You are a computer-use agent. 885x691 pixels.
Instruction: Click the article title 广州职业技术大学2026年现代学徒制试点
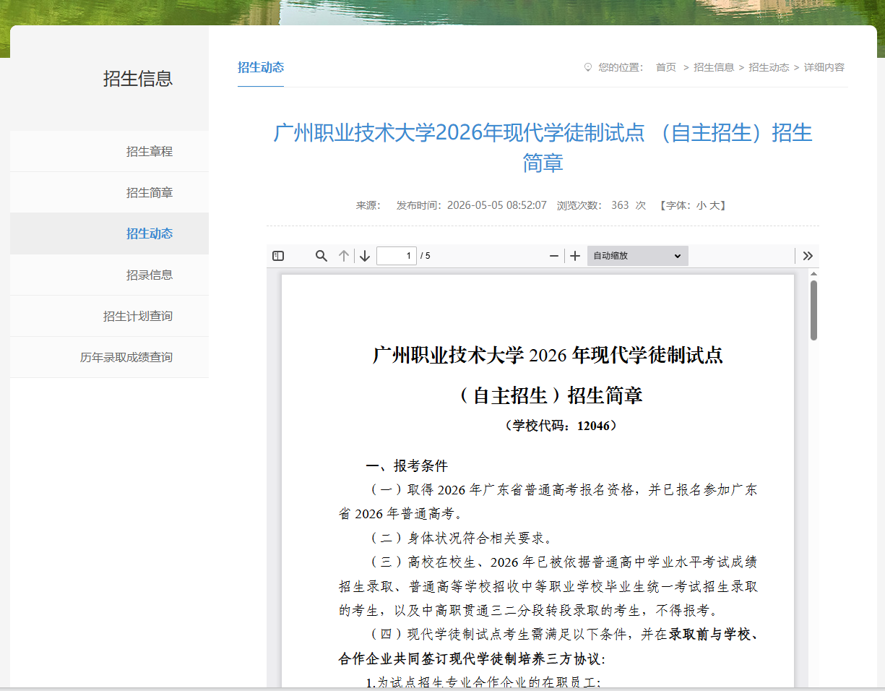543,147
